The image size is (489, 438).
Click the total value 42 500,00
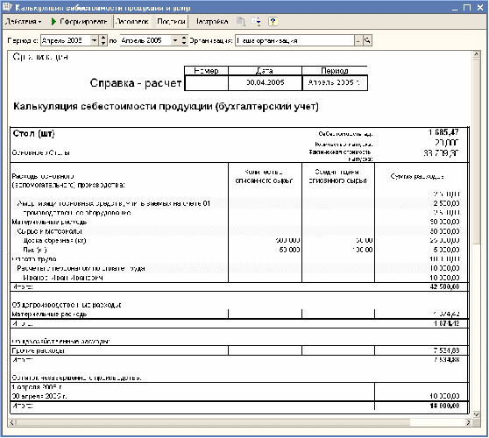click(x=444, y=286)
